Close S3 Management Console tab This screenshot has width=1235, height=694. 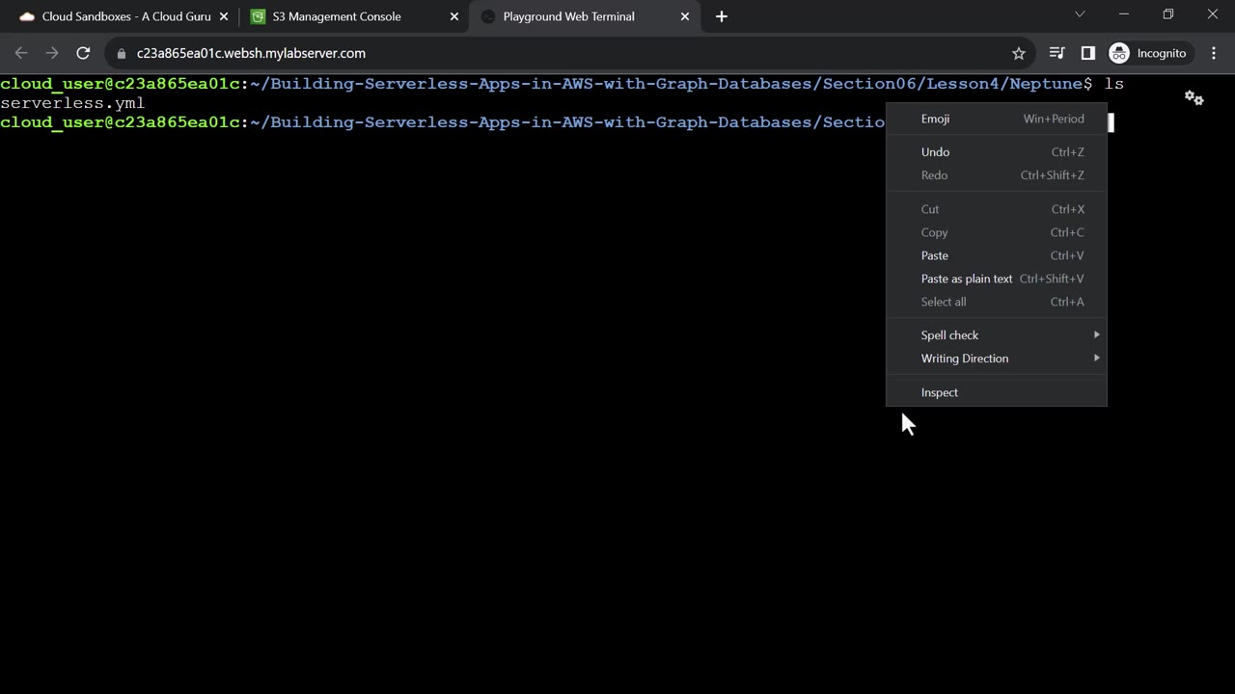(454, 16)
